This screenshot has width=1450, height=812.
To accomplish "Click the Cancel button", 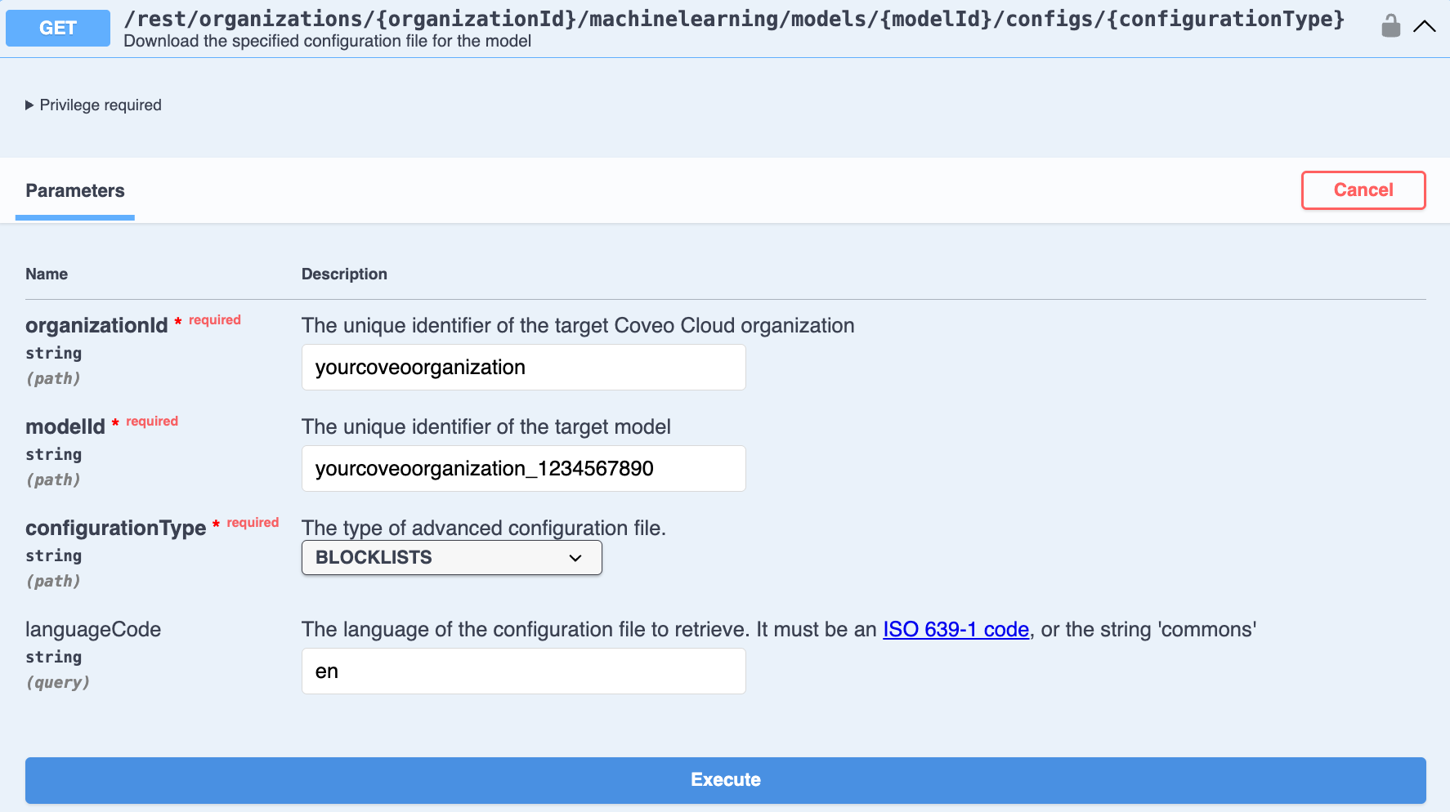I will (x=1363, y=190).
